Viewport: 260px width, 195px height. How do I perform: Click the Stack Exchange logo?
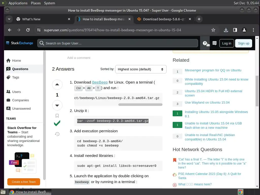tap(19, 43)
